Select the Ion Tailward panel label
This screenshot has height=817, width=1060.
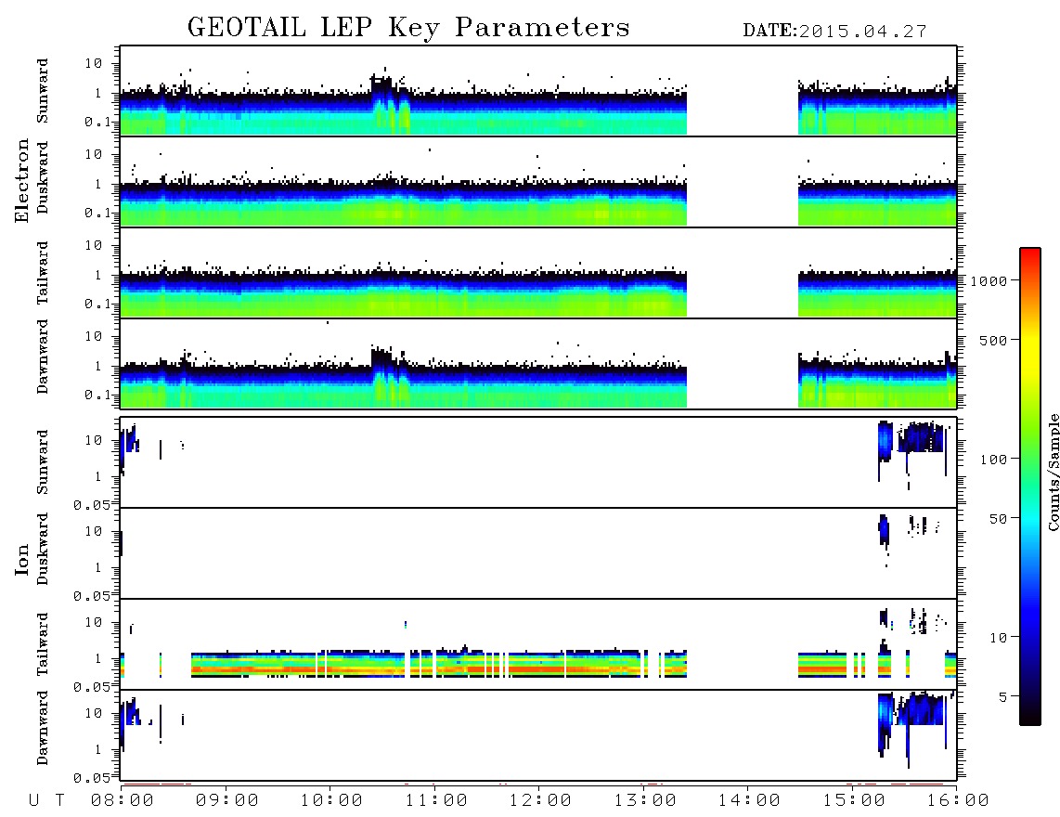43,644
